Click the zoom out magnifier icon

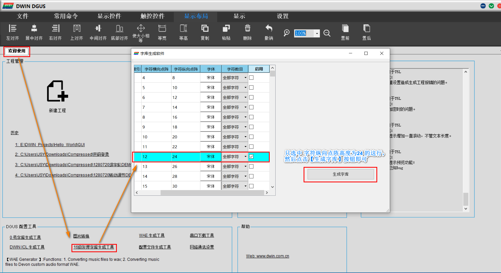point(327,33)
